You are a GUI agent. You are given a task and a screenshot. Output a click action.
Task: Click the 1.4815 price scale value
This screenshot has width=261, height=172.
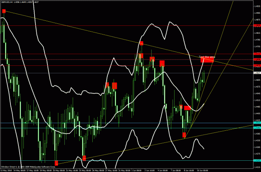(x=257, y=33)
